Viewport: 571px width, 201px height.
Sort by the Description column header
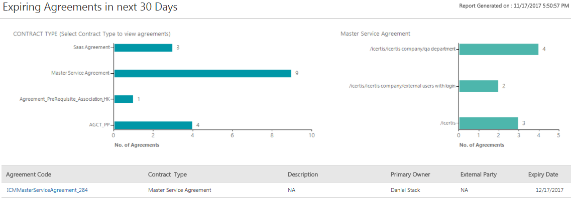click(303, 174)
